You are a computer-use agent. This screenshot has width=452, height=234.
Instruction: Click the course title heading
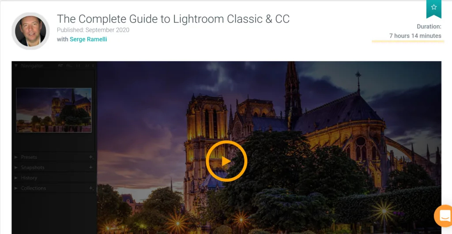click(x=173, y=19)
